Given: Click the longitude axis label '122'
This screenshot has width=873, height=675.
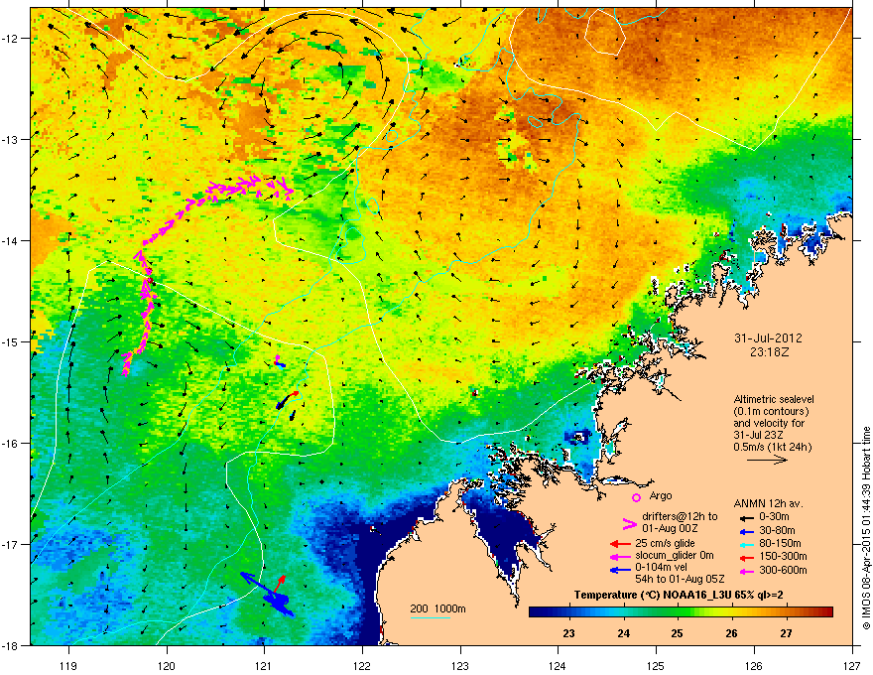Looking at the screenshot, I should click(362, 665).
